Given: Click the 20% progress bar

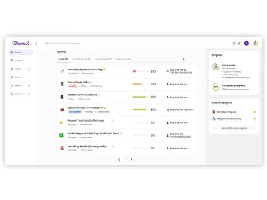Looking at the screenshot, I should coord(141,71).
